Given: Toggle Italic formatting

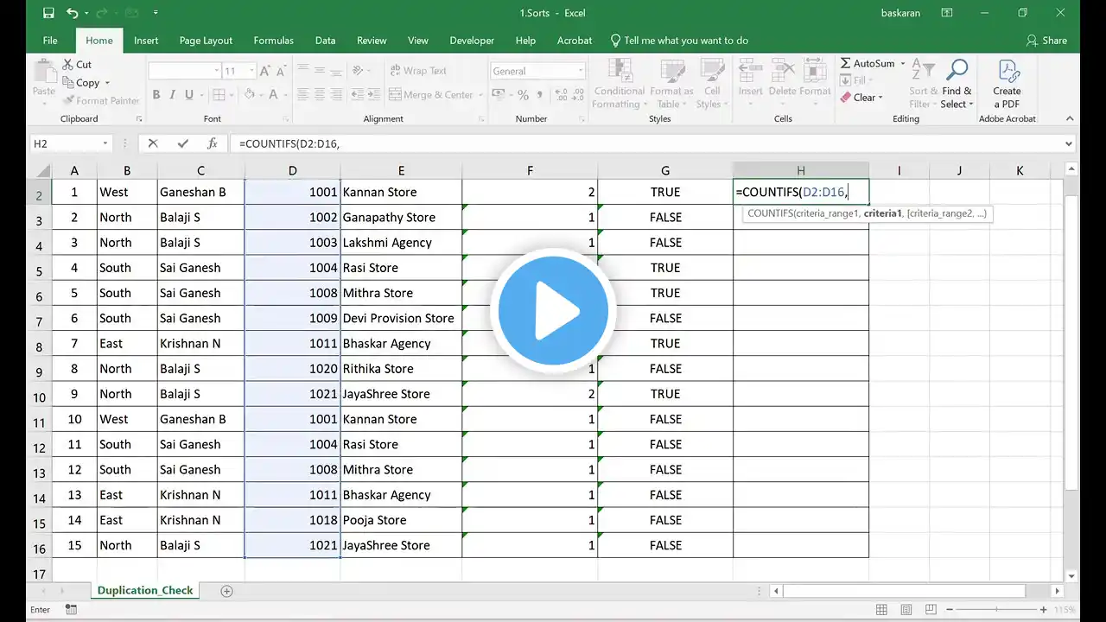Looking at the screenshot, I should coord(173,95).
